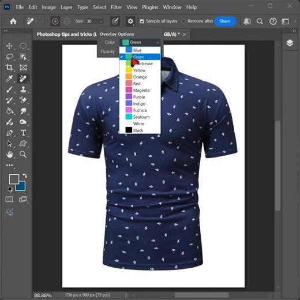This screenshot has height=300, width=300.
Task: Open the Plugins menu
Action: point(150,7)
